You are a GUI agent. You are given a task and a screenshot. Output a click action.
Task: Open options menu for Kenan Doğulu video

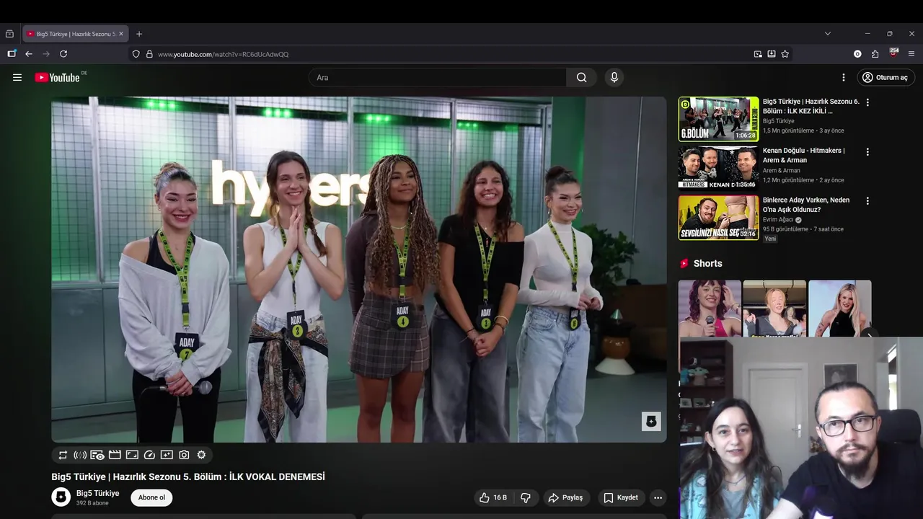tap(867, 152)
